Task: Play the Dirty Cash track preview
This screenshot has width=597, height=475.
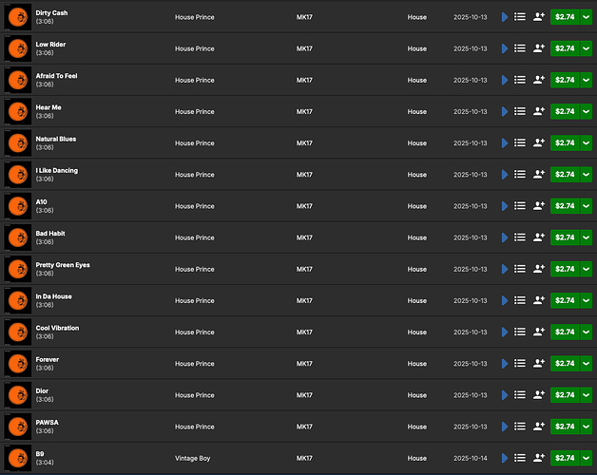Action: pyautogui.click(x=505, y=17)
